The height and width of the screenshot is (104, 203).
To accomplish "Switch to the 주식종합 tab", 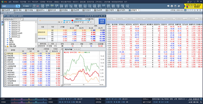I will 30,10.
